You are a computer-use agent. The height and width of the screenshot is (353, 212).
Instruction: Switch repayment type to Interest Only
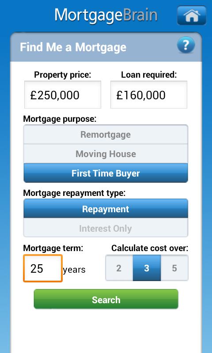(x=106, y=228)
